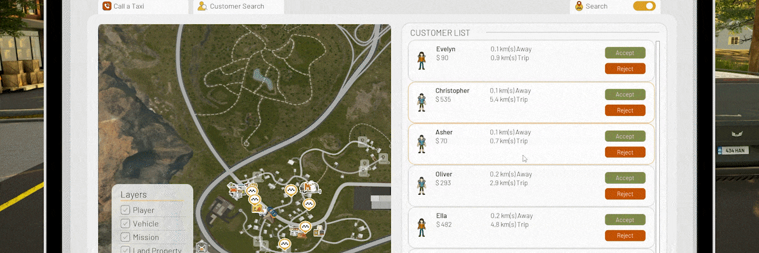
Task: Accept Christopher's $535 trip
Action: pyautogui.click(x=625, y=95)
